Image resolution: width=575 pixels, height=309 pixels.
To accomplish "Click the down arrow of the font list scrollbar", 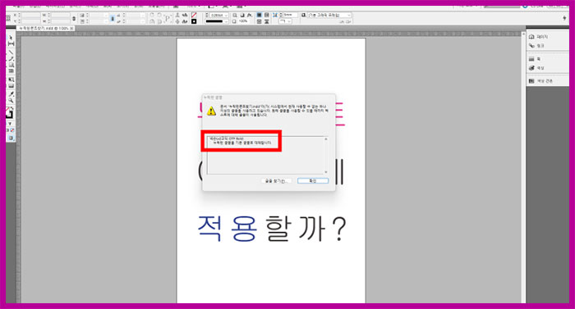I will tap(325, 171).
